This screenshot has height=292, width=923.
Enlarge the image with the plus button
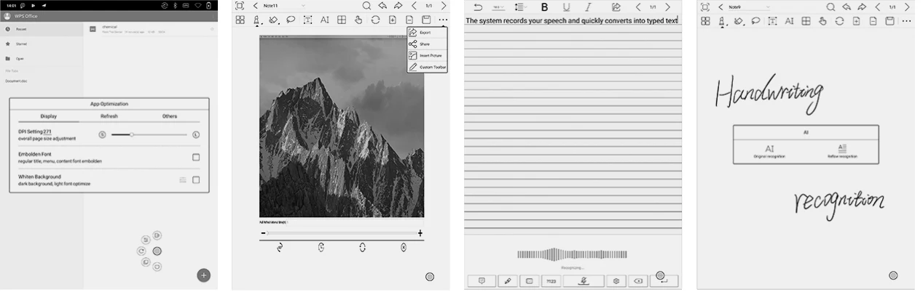(420, 233)
